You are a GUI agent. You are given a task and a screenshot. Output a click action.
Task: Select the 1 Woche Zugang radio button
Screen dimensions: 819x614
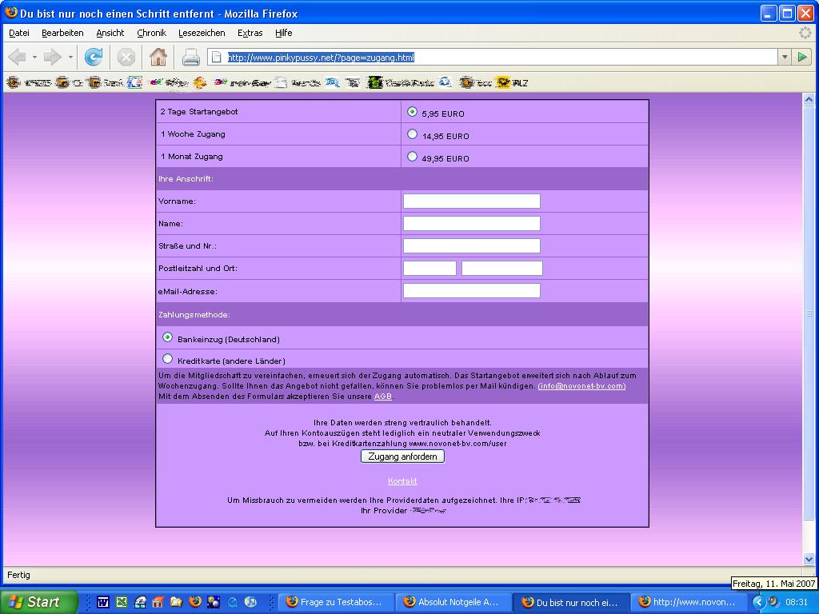(413, 134)
